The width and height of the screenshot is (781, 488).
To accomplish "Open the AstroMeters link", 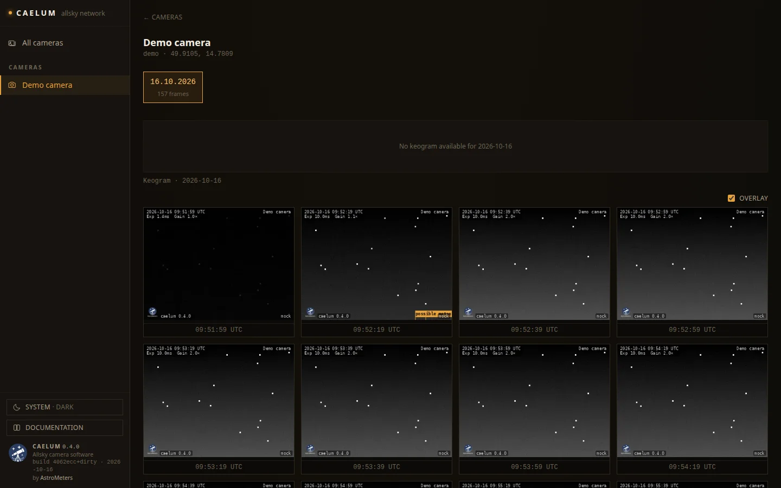I will (56, 478).
